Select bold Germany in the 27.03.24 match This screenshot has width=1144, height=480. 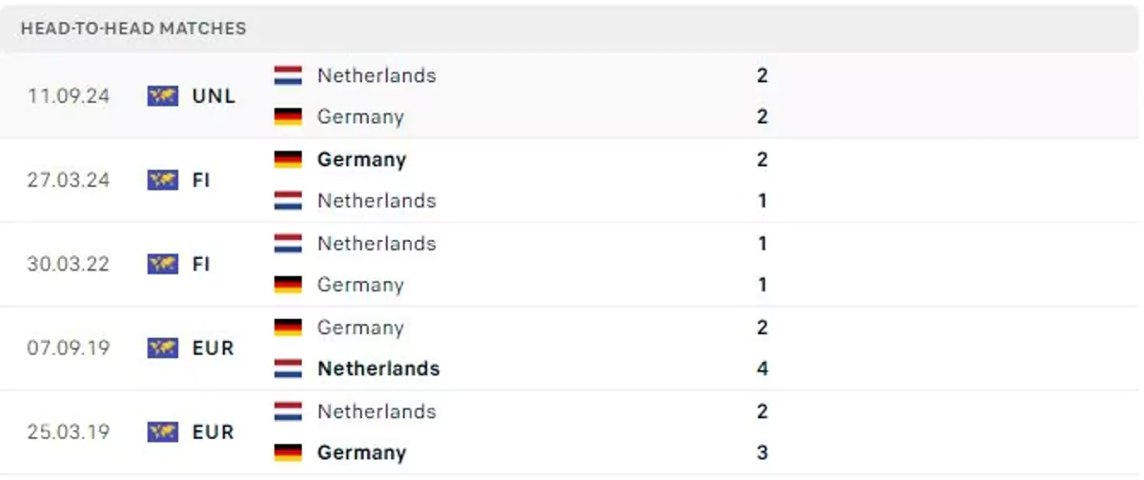click(362, 159)
